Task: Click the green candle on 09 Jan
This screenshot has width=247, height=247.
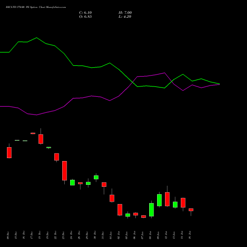Action: 160,200
